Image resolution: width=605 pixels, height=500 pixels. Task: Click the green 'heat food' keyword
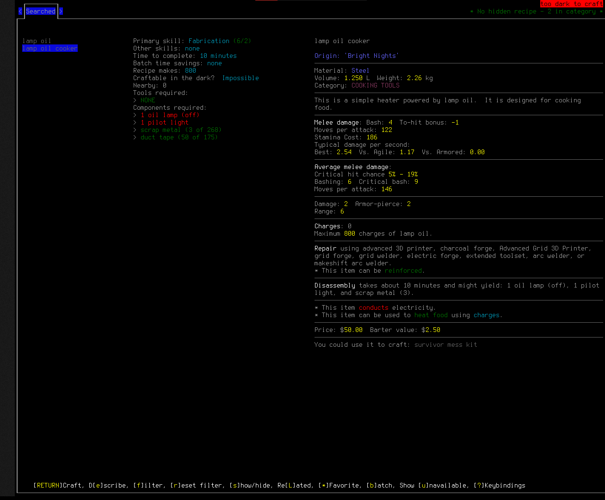coord(431,315)
